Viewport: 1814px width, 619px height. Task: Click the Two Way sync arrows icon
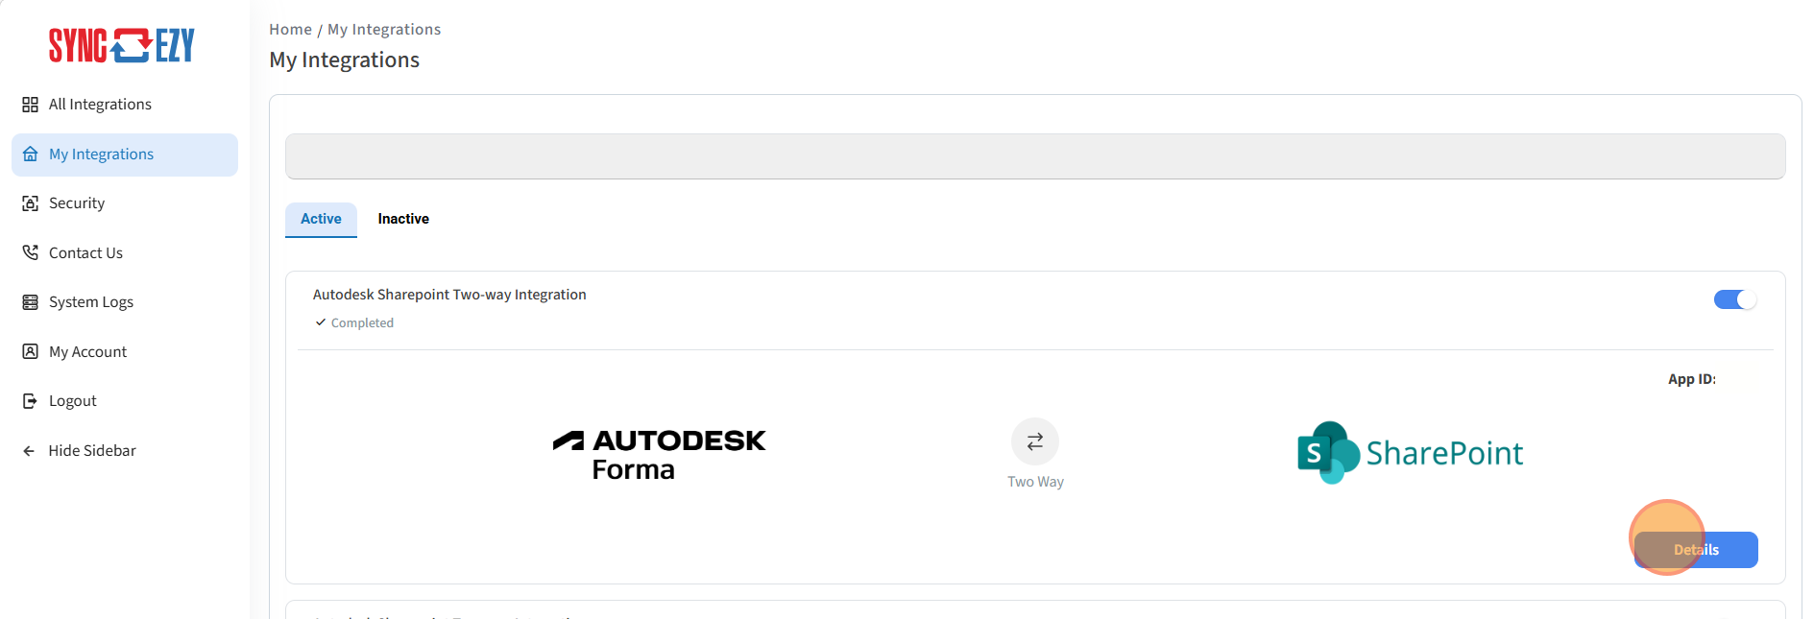tap(1034, 441)
